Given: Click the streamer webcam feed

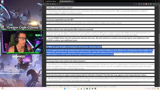Looking at the screenshot, I should pos(22,42).
